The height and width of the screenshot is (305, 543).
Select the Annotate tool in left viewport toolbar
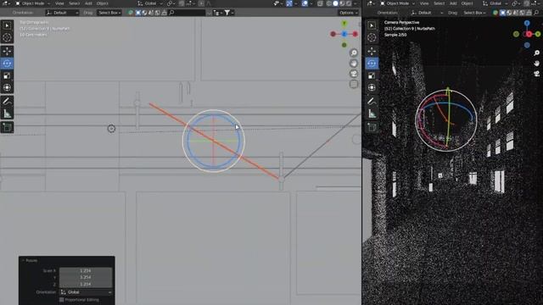[x=7, y=102]
